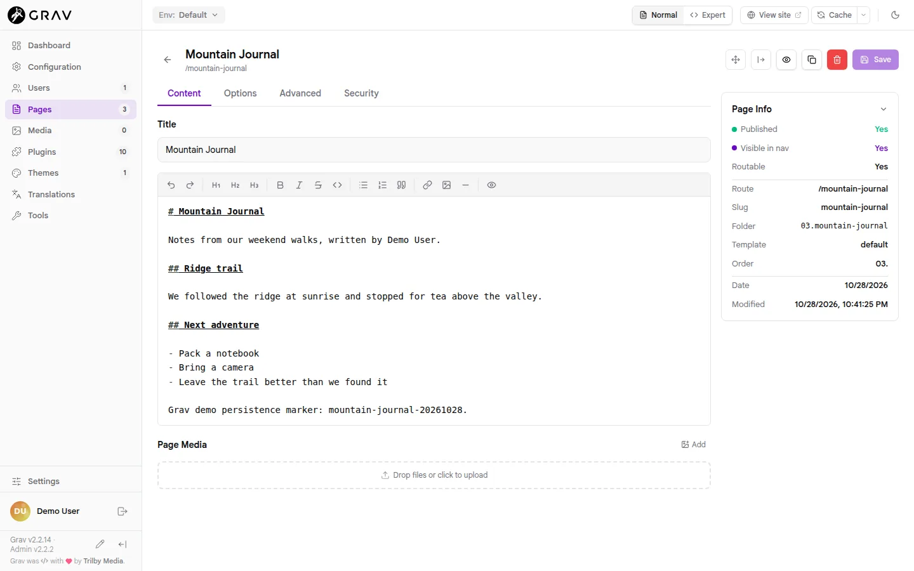Open the Security tab

coord(361,93)
